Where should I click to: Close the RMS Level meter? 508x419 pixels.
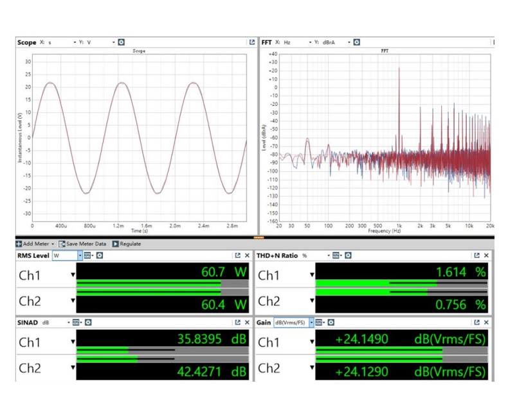pos(248,255)
